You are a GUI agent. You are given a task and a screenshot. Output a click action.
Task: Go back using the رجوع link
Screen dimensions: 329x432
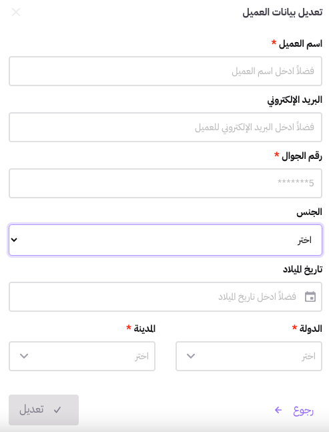coord(294,410)
